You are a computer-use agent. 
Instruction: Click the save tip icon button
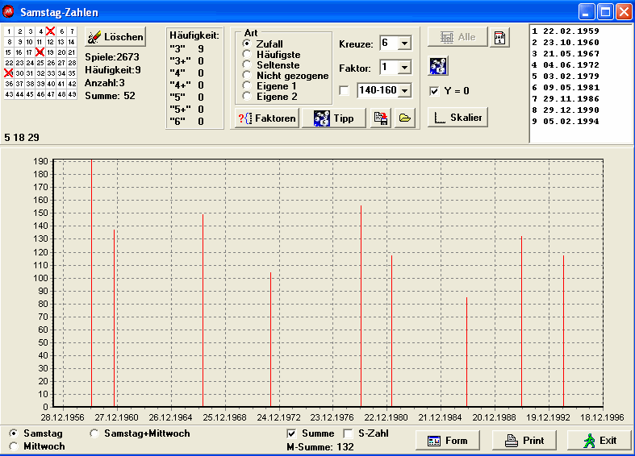pos(381,118)
